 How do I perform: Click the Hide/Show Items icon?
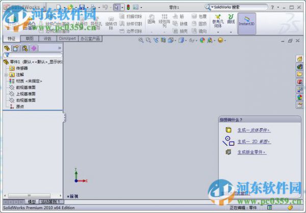click(192, 40)
